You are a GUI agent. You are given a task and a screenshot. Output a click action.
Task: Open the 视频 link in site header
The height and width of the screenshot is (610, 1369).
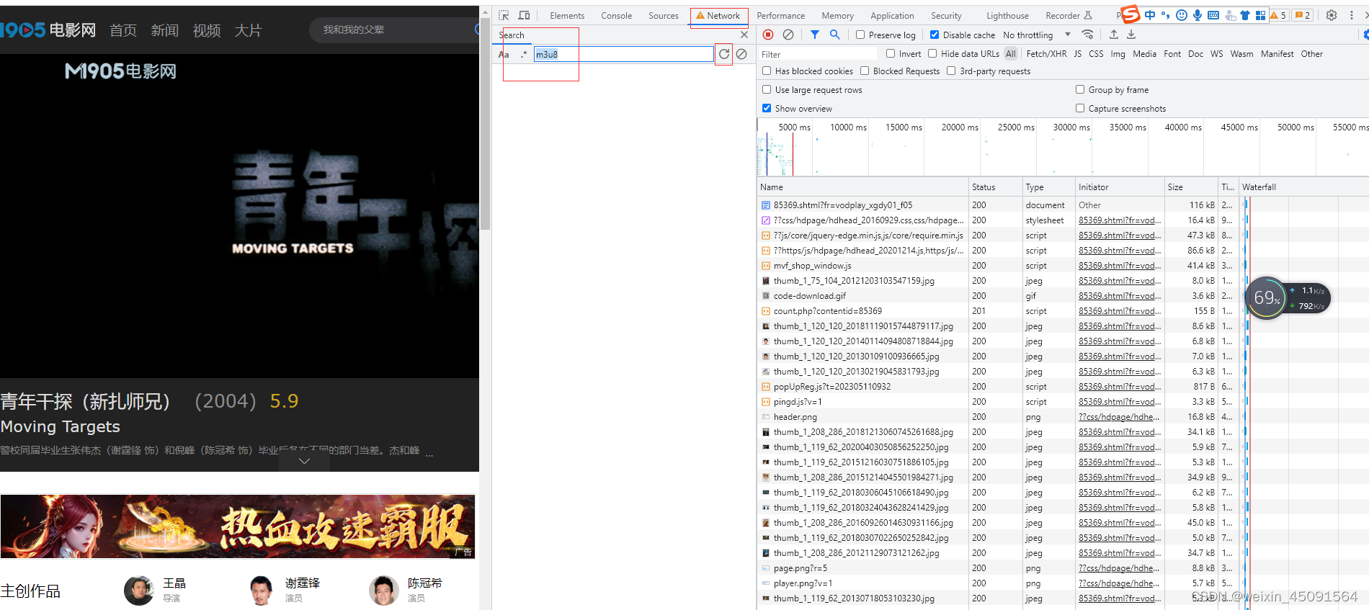[207, 30]
